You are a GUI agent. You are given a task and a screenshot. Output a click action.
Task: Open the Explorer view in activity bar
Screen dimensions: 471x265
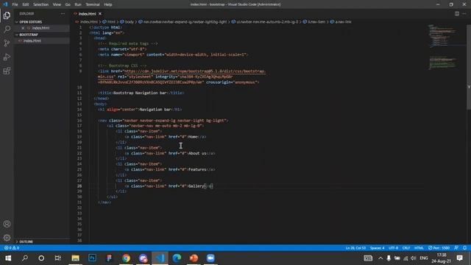7,15
